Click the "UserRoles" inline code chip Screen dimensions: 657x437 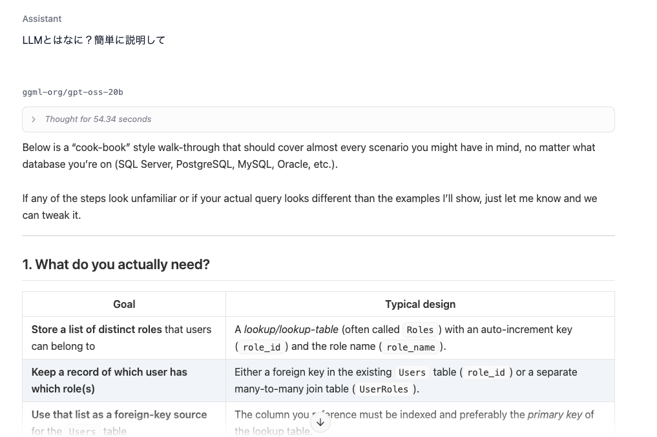click(x=384, y=389)
